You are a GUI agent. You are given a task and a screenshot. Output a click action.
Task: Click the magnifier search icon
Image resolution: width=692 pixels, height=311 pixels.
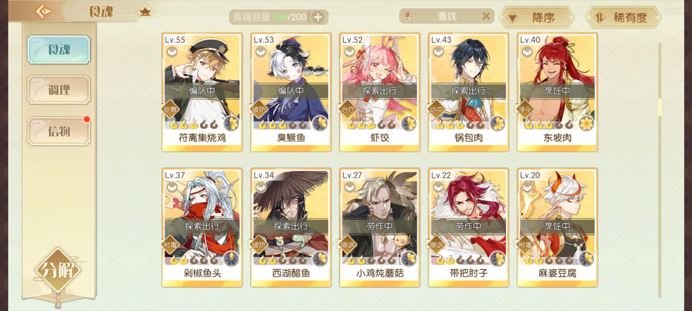[407, 16]
